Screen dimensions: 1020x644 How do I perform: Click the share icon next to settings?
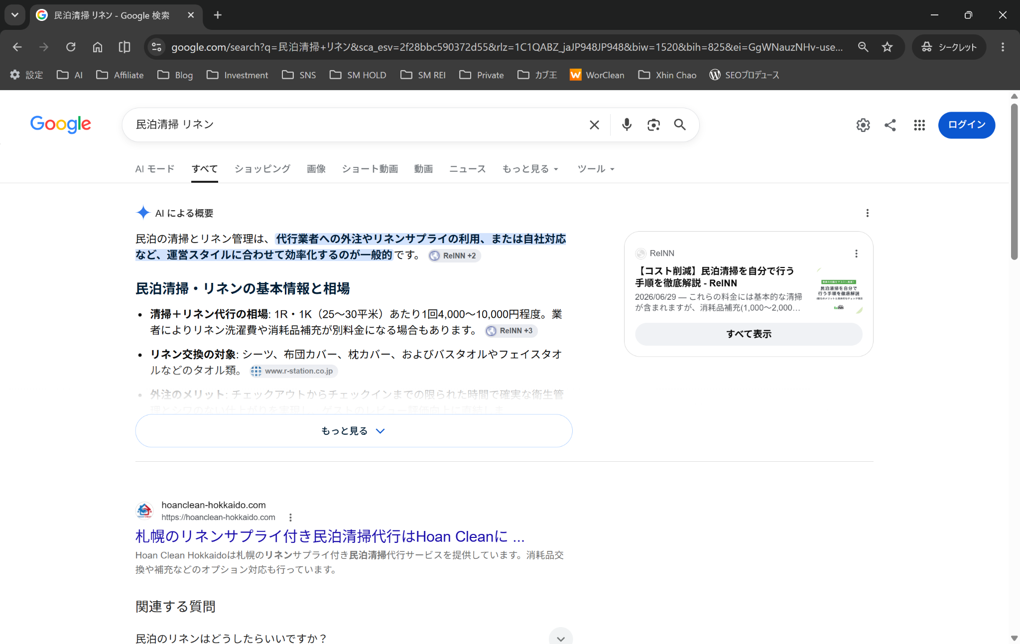click(890, 125)
